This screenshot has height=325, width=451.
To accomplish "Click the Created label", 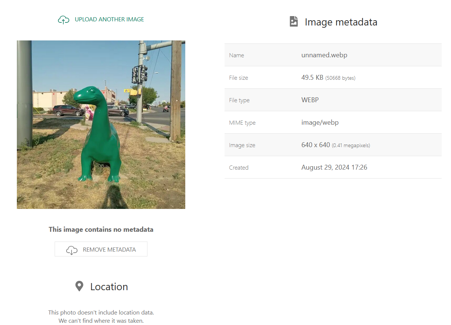I will tap(239, 168).
